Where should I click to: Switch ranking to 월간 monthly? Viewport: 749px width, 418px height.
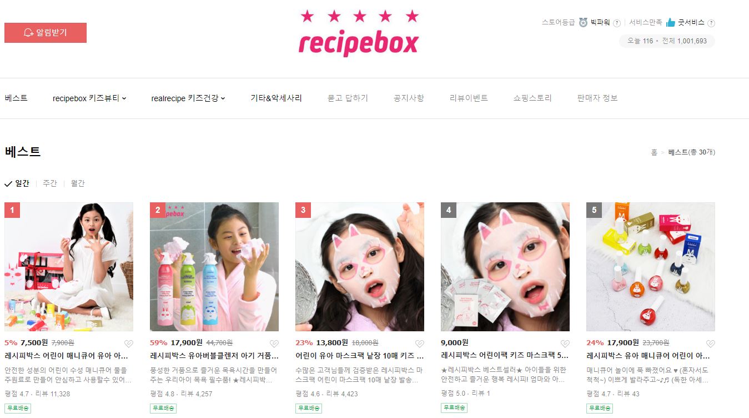click(78, 183)
